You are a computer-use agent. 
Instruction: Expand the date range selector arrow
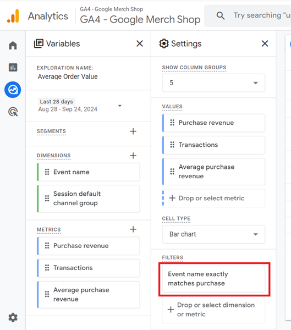(120, 106)
